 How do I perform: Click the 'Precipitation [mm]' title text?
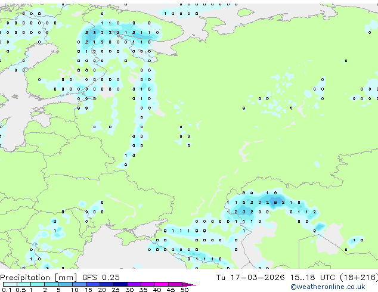pos(39,278)
